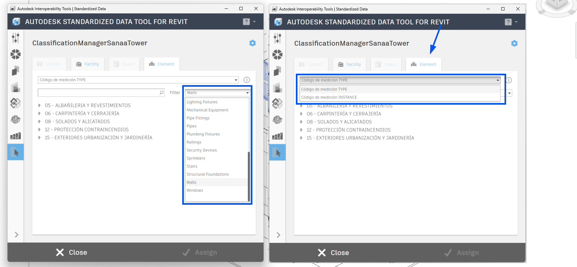This screenshot has width=577, height=267.
Task: Switch to Facility tab in right window
Action: tap(349, 65)
